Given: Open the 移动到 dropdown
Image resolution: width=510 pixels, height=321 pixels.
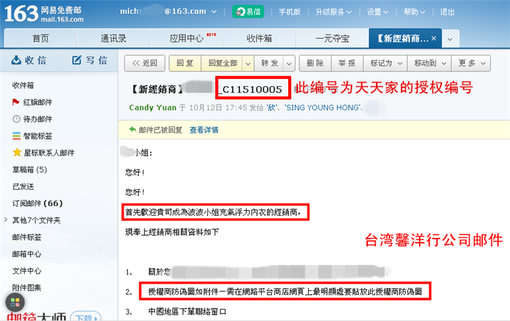Looking at the screenshot, I should tap(429, 63).
